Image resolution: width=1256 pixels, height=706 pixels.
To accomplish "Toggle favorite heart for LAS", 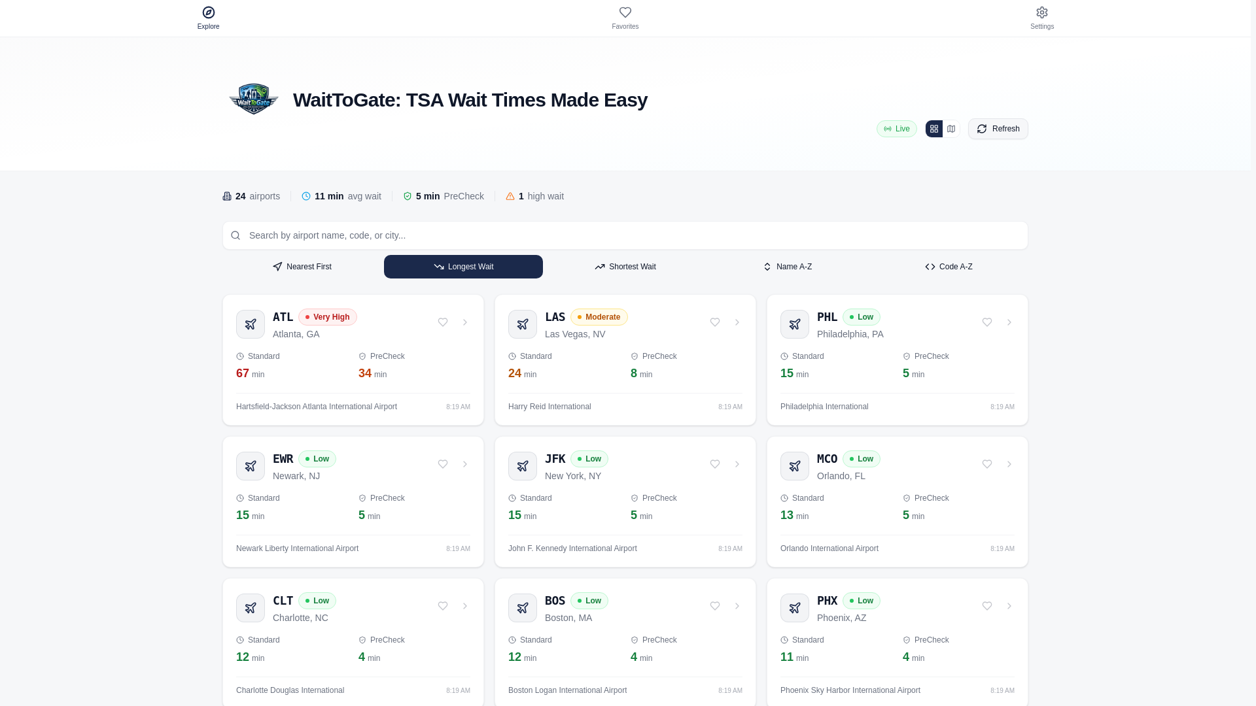I will coord(715,322).
